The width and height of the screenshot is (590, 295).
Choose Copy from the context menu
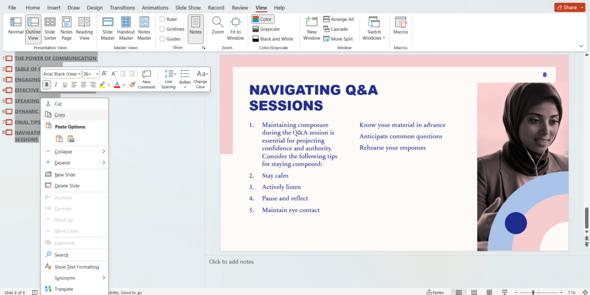coord(60,115)
